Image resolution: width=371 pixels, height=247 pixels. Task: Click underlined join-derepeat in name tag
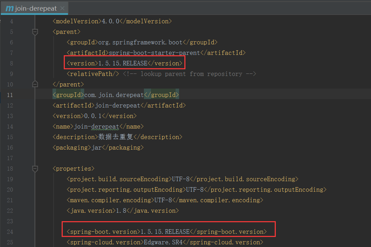[x=97, y=126]
